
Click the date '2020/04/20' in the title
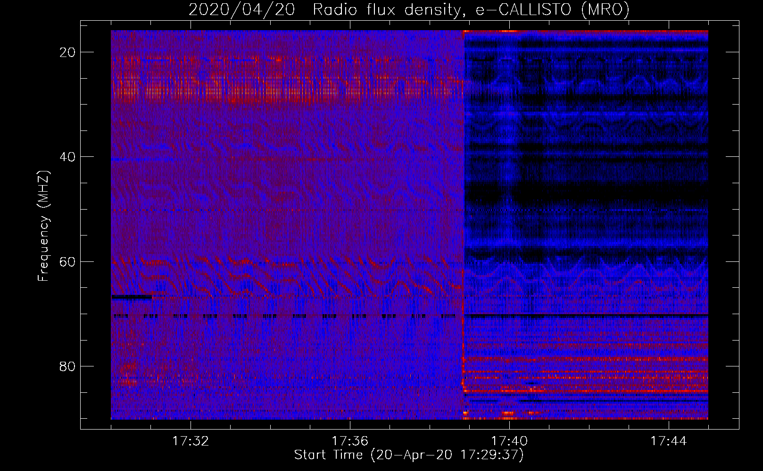(242, 9)
